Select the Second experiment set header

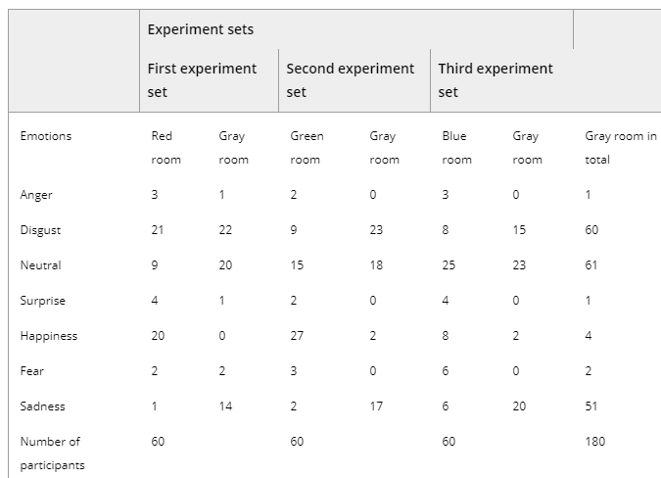click(350, 80)
